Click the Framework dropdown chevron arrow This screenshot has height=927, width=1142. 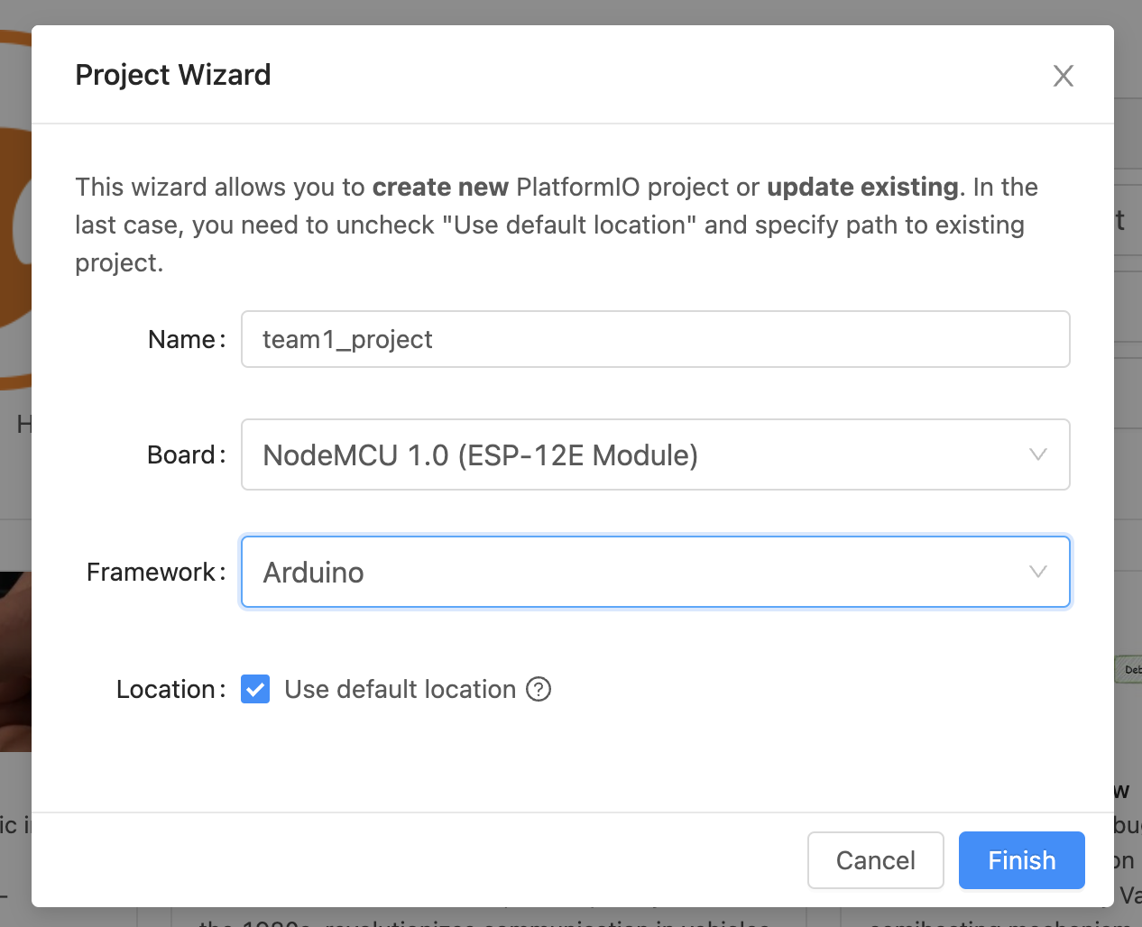(x=1038, y=572)
